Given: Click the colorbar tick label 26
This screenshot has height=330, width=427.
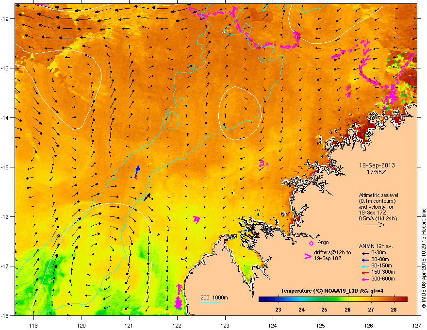Looking at the screenshot, I should pyautogui.click(x=347, y=310).
